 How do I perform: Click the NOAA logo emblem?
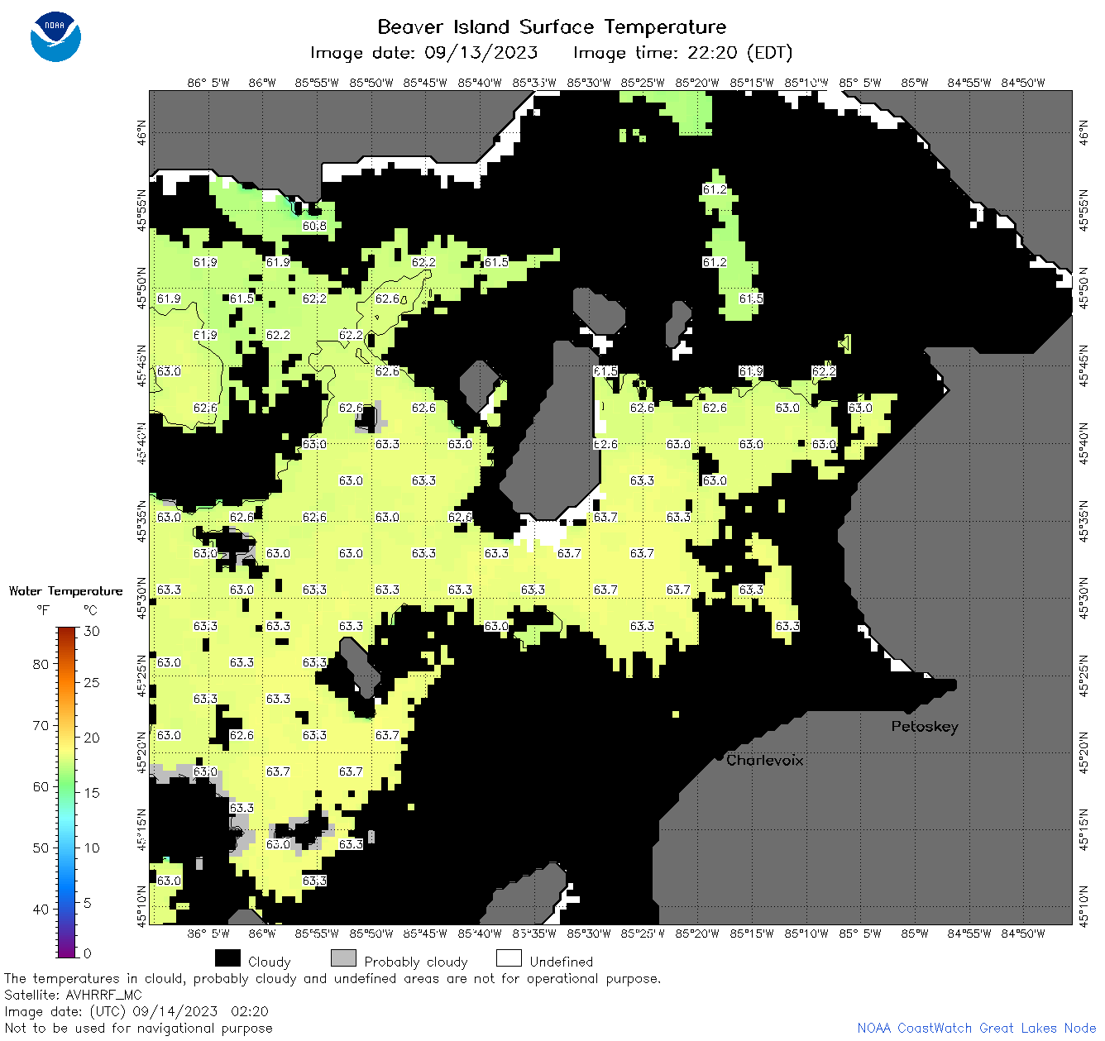(55, 36)
